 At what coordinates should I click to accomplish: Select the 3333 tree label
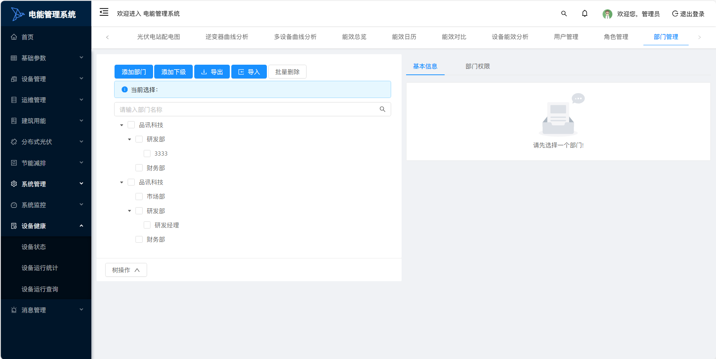pos(161,153)
